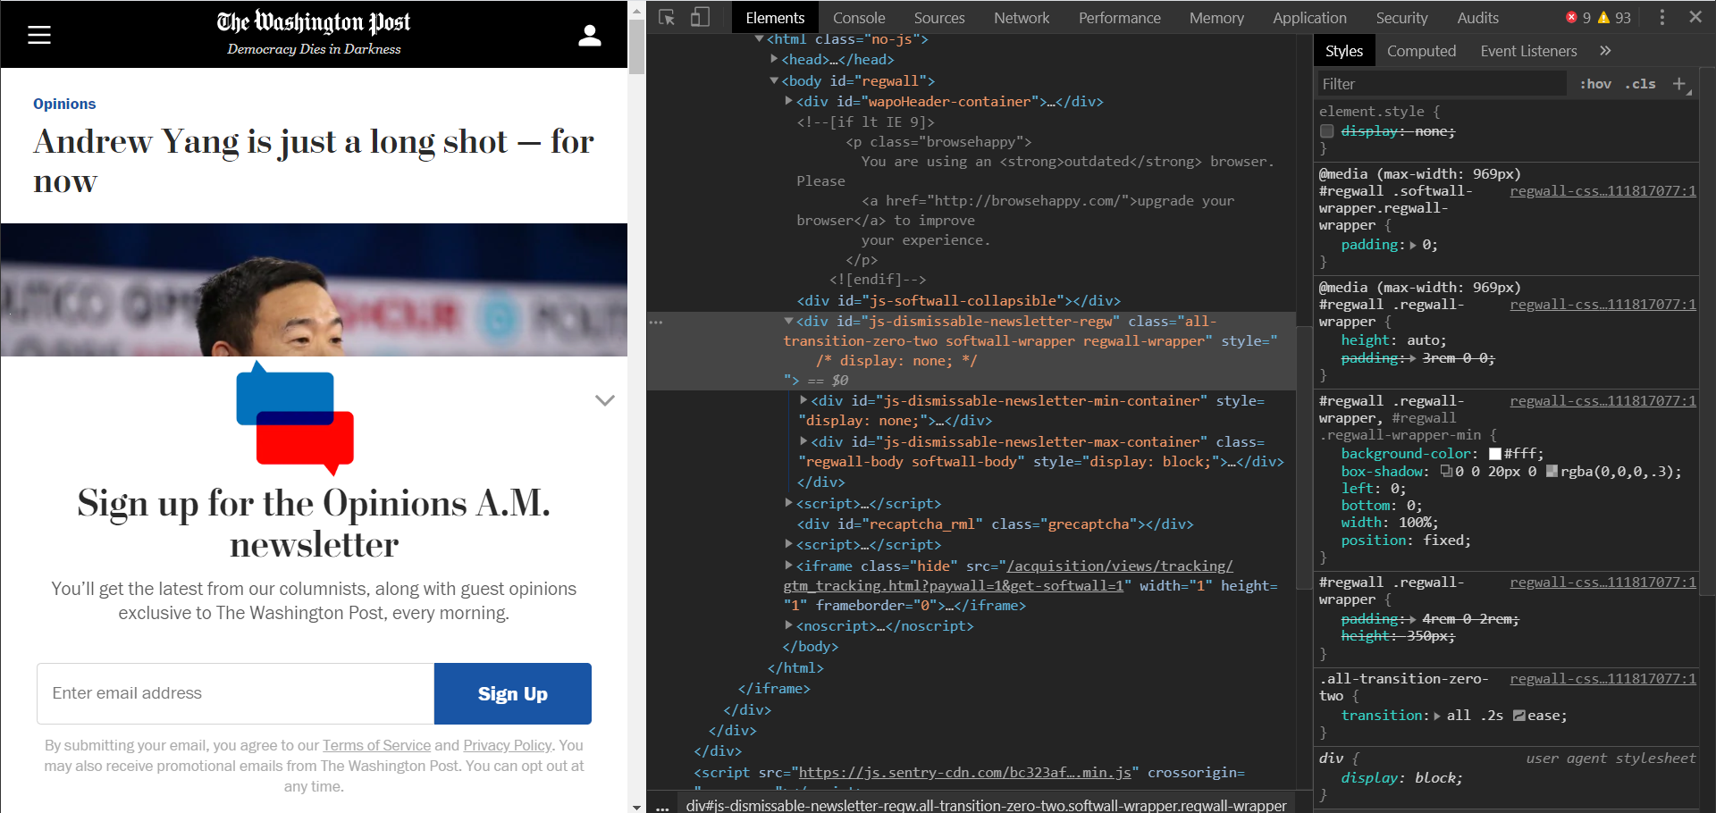Expand the head element node
The height and width of the screenshot is (813, 1716).
click(x=774, y=59)
